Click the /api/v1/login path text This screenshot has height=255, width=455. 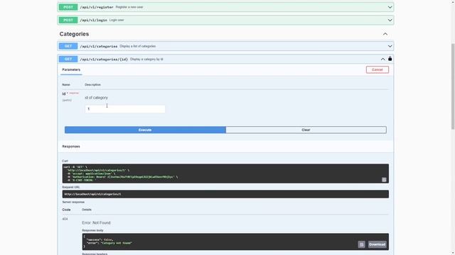pyautogui.click(x=93, y=21)
